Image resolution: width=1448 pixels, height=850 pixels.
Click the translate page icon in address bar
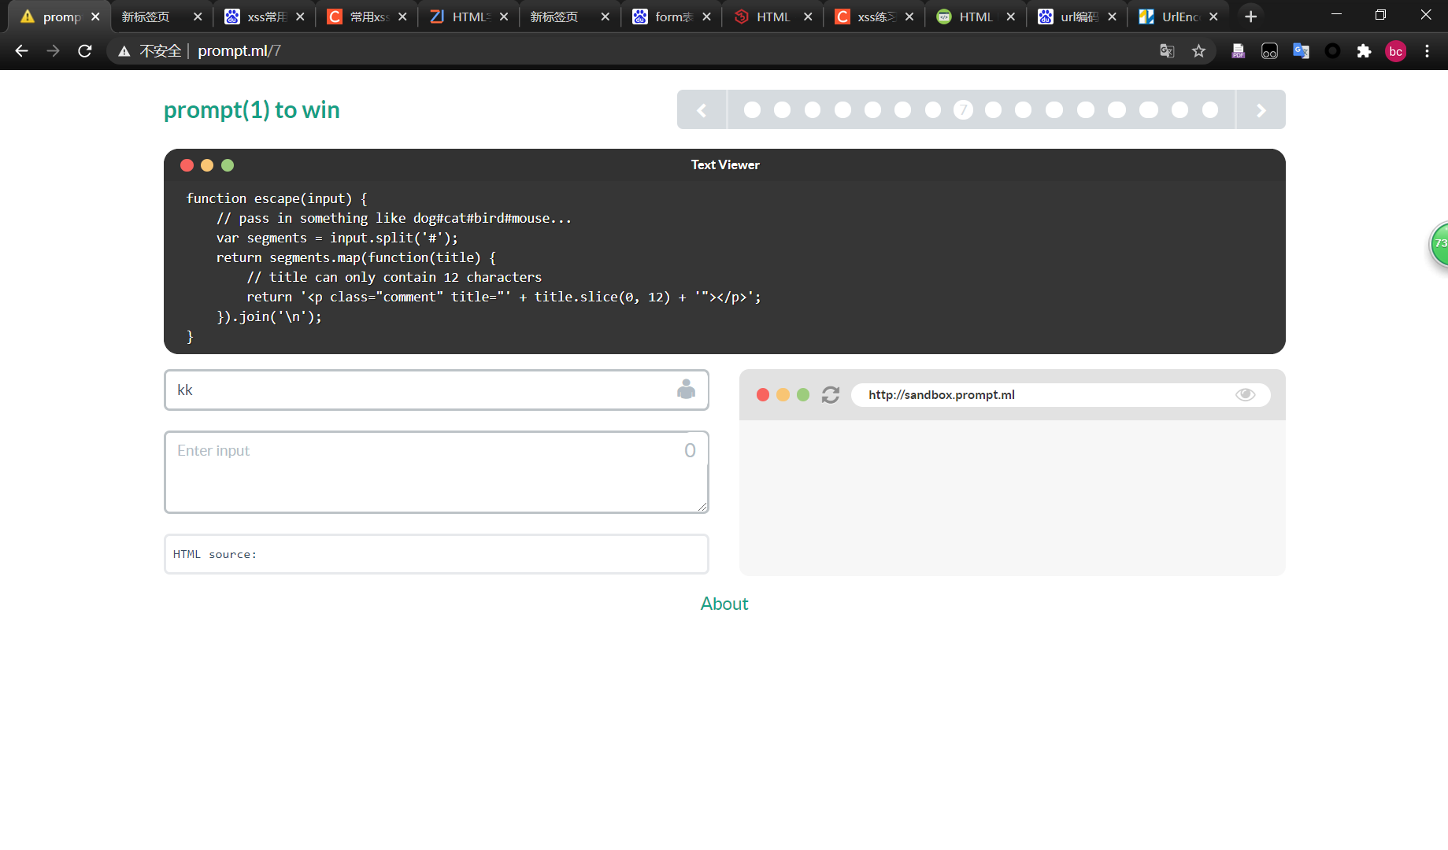[x=1167, y=51]
